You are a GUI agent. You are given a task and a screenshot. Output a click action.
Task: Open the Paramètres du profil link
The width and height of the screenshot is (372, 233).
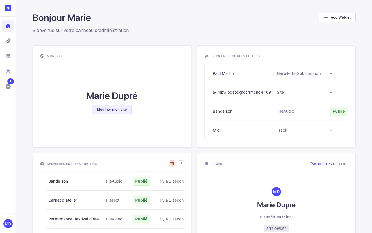(x=329, y=164)
